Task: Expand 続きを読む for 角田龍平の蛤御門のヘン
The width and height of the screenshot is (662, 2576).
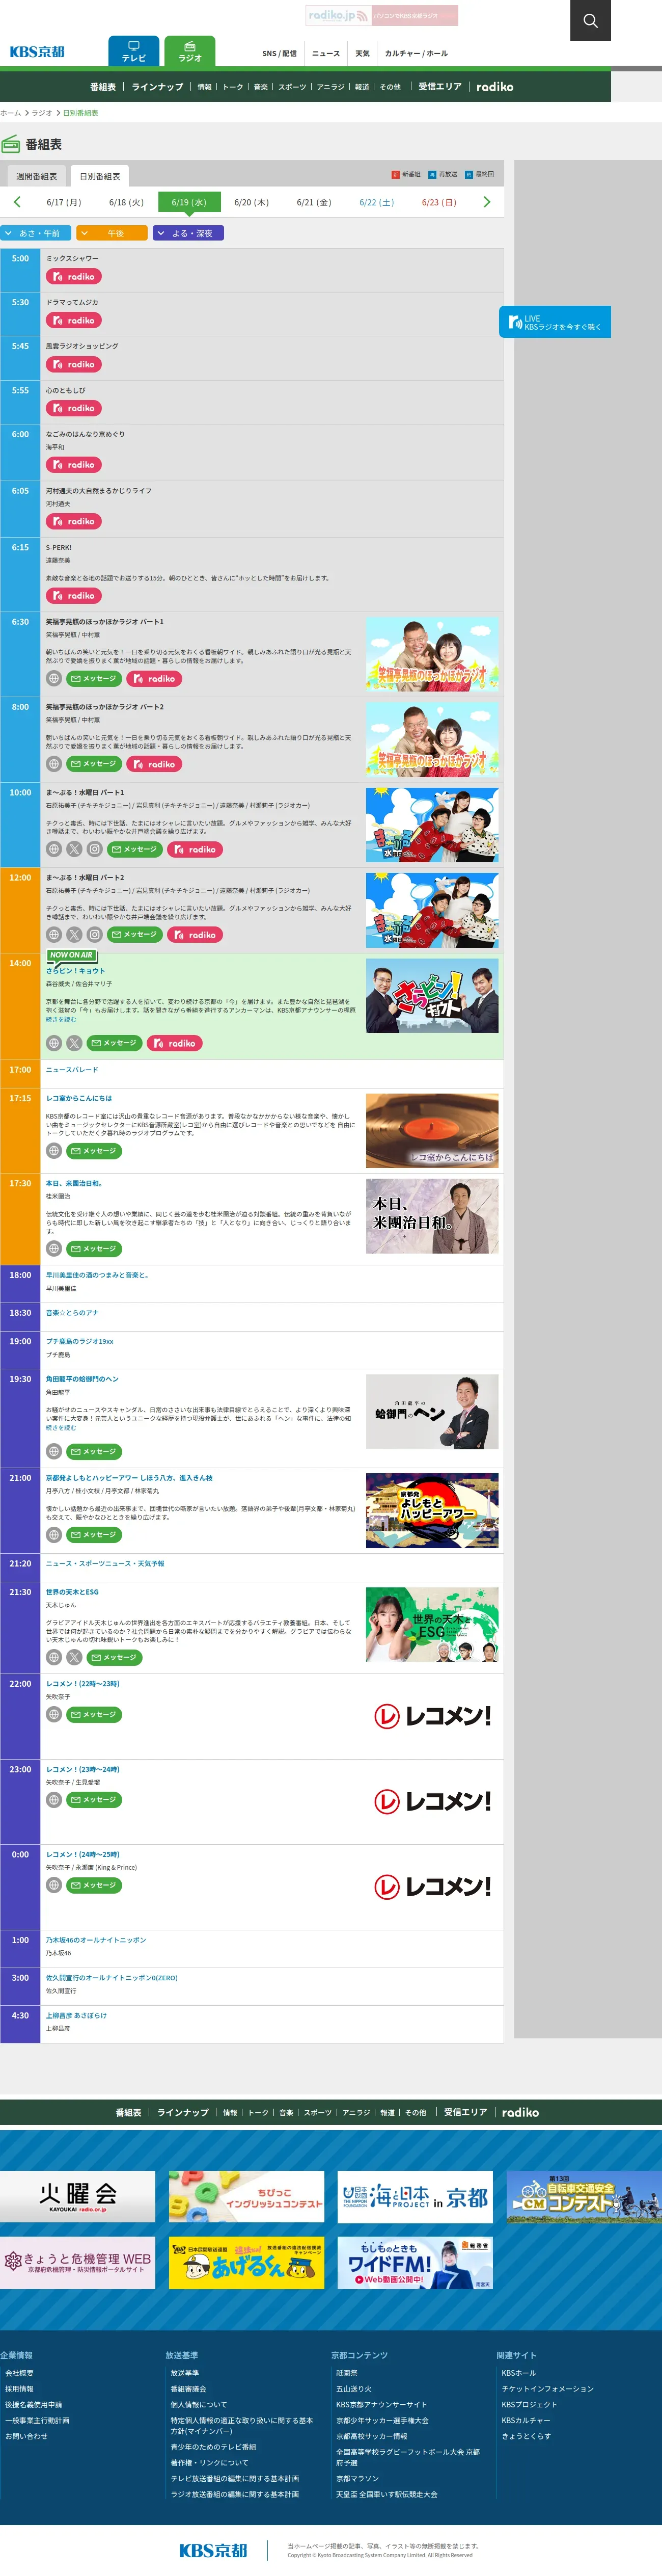Action: coord(61,1428)
